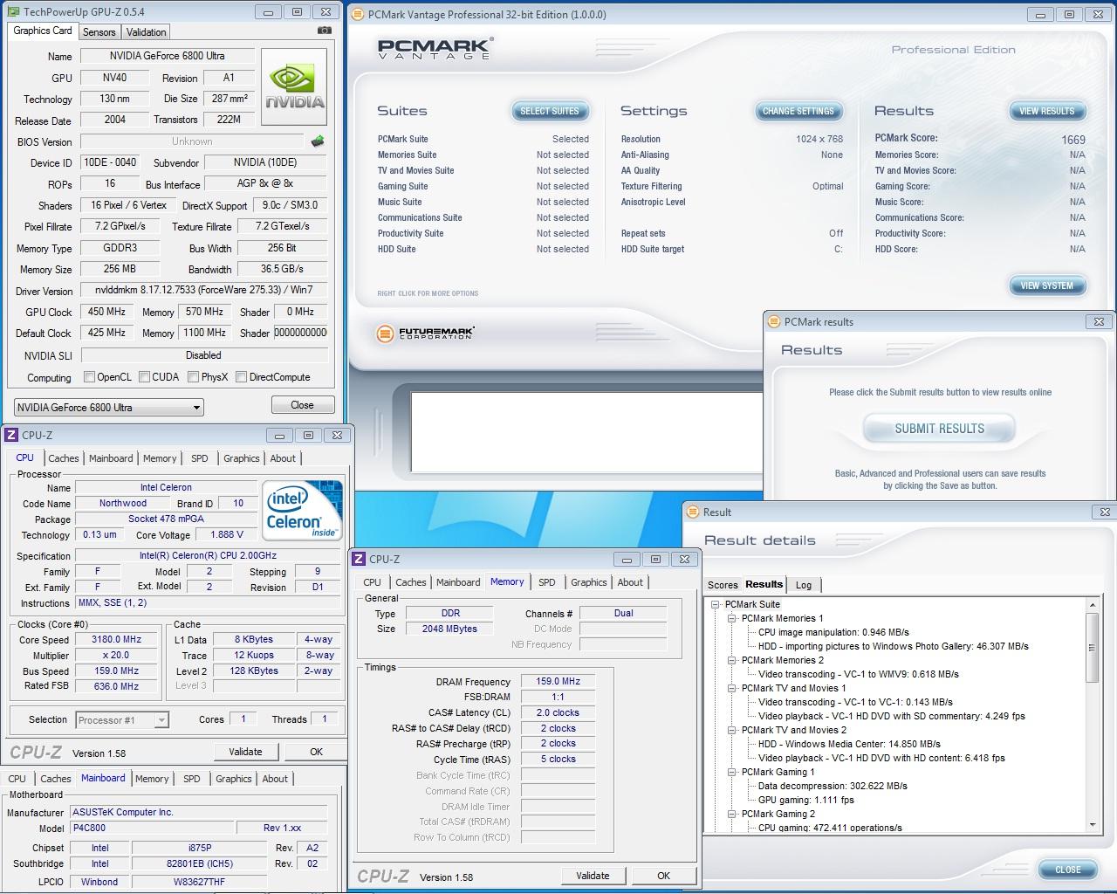This screenshot has height=894, width=1117.
Task: Click OK in CPU-Z processor window
Action: pos(316,752)
